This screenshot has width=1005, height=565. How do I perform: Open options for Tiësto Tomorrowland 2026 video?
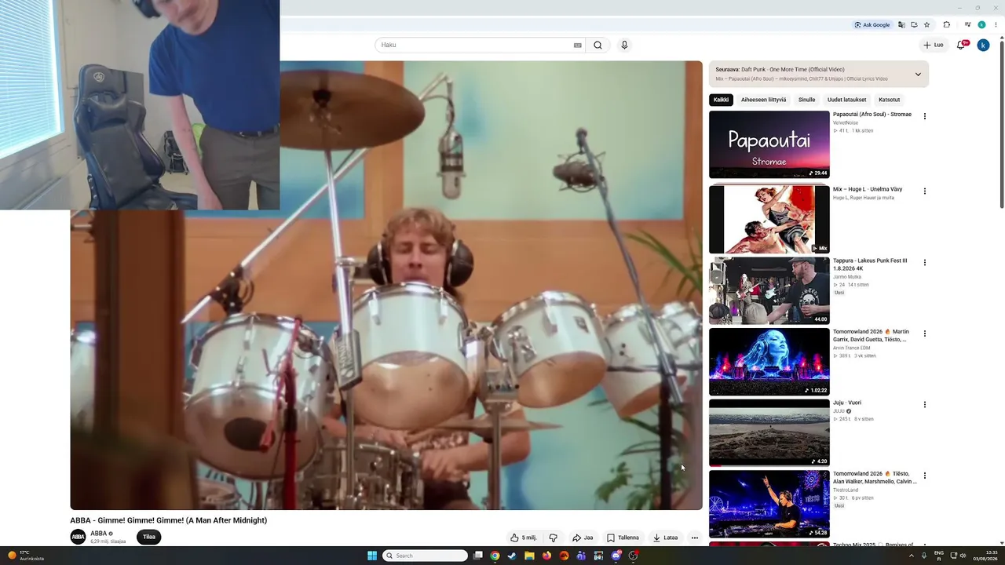[x=924, y=476]
